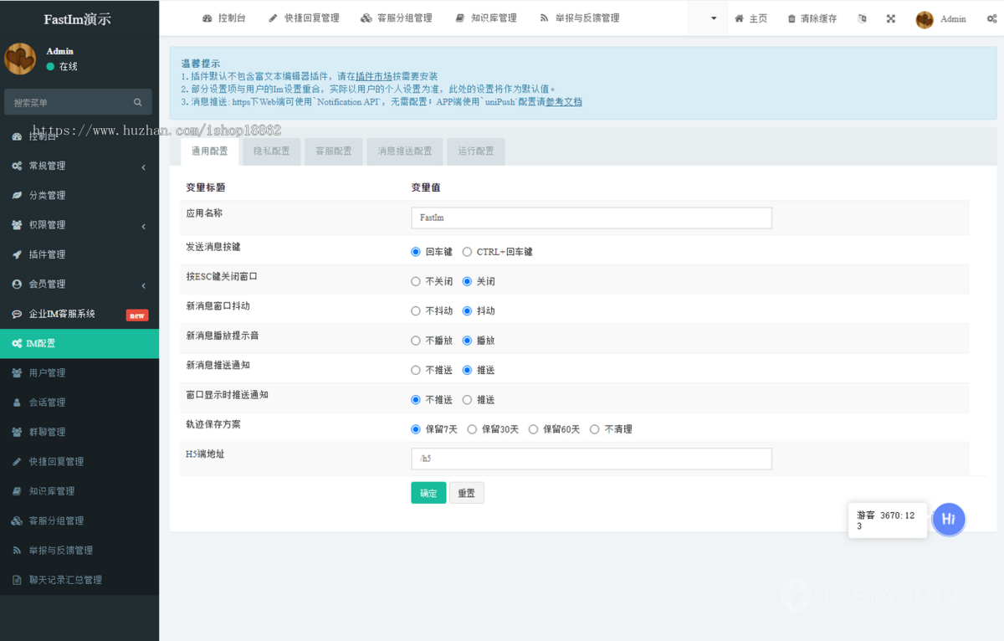Click the fullscreen toggle icon in top bar

890,18
